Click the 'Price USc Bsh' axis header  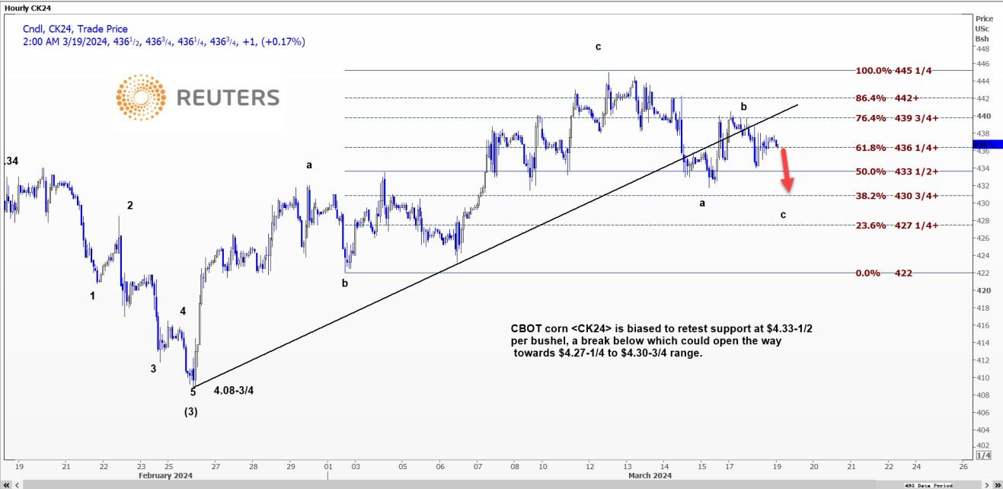(x=984, y=27)
